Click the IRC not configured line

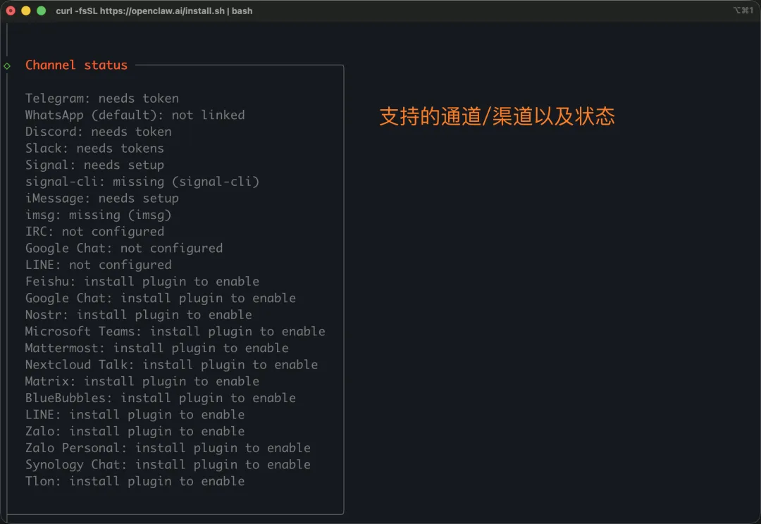click(94, 232)
